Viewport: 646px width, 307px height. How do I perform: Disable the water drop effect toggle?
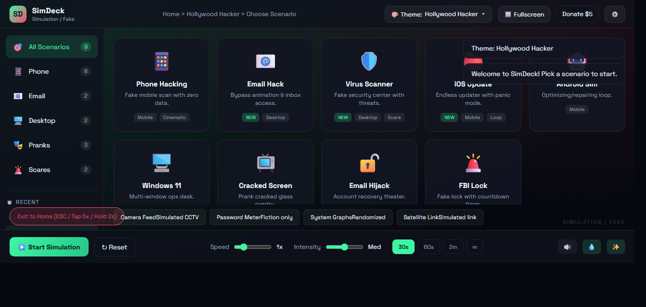592,247
